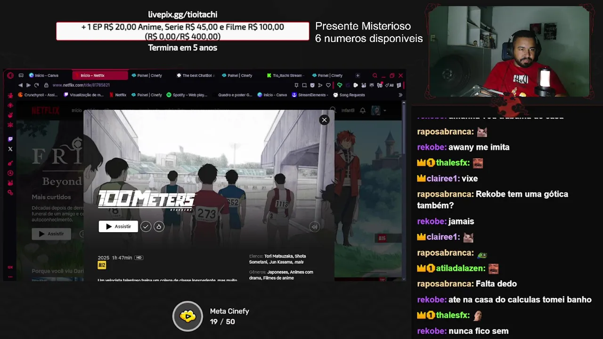603x339 pixels.
Task: Close the 100 Meters details popup
Action: [324, 120]
